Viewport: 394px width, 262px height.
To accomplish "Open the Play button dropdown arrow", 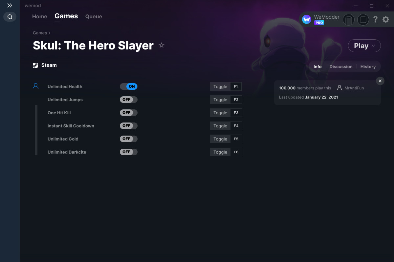I will pos(373,46).
